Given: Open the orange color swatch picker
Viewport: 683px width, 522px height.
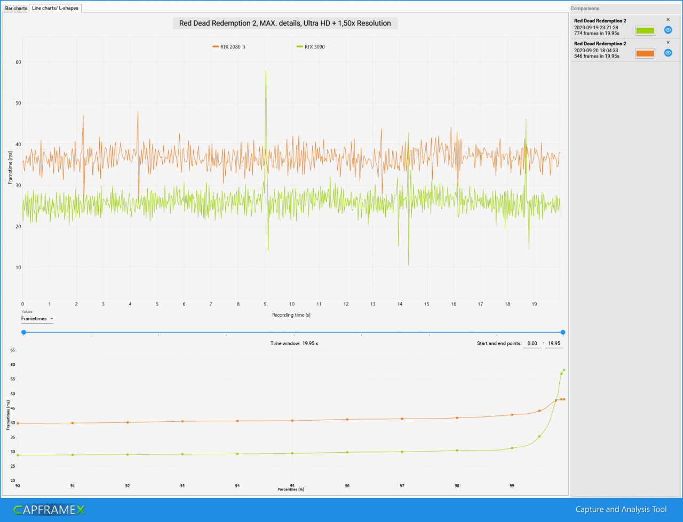Looking at the screenshot, I should [x=645, y=53].
